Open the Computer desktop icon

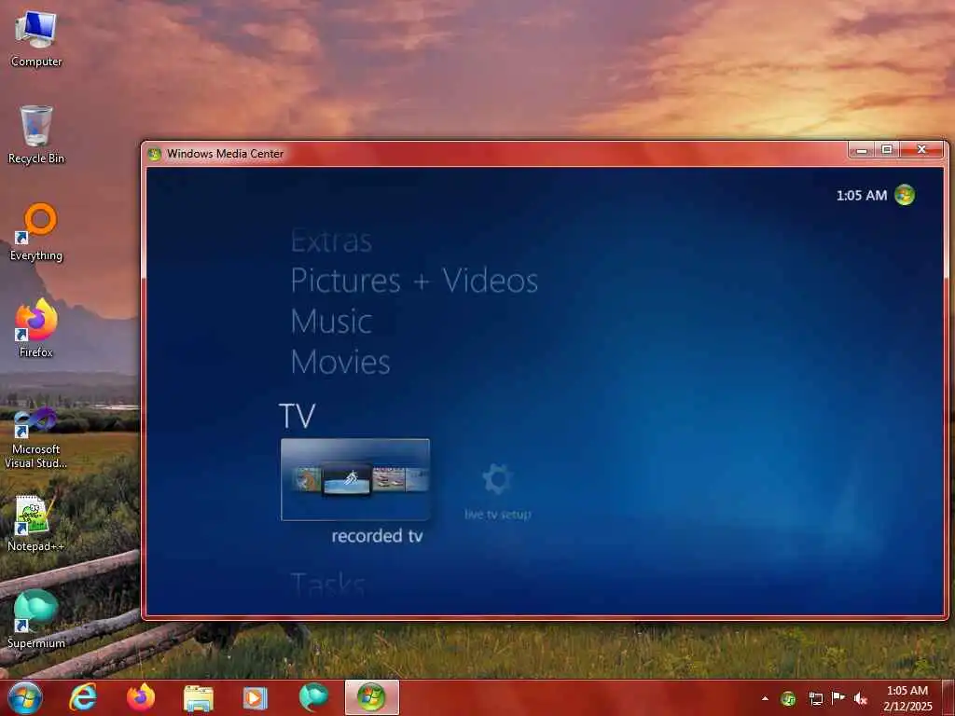tap(36, 38)
